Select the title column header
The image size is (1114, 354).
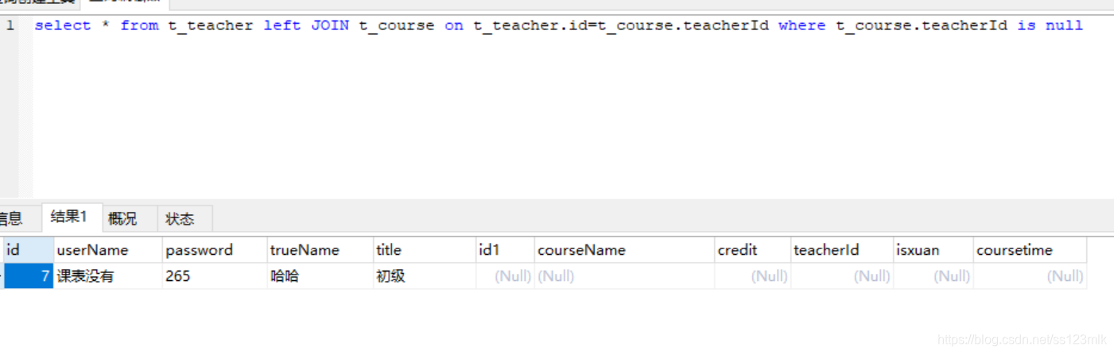point(425,250)
